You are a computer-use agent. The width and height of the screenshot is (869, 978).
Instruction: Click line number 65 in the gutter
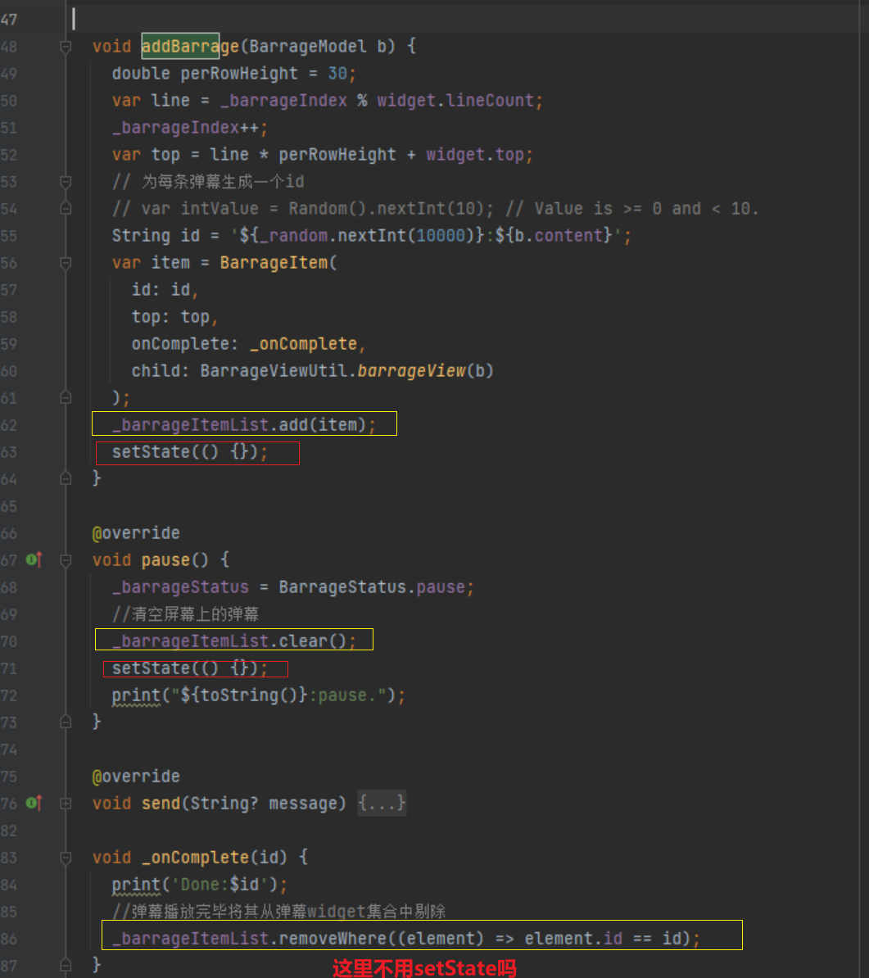tap(9, 506)
